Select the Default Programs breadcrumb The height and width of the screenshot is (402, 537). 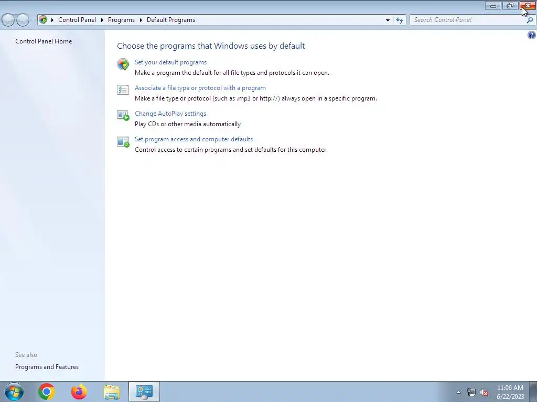click(171, 20)
